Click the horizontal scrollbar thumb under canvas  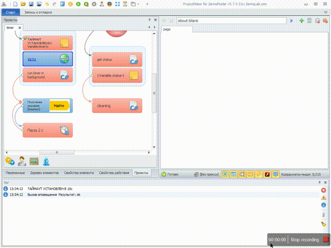pyautogui.click(x=57, y=152)
